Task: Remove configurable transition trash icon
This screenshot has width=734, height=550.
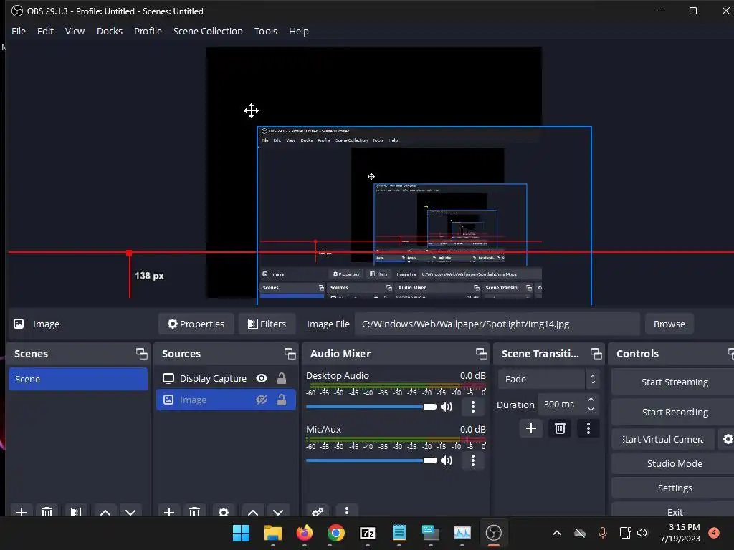Action: click(560, 428)
